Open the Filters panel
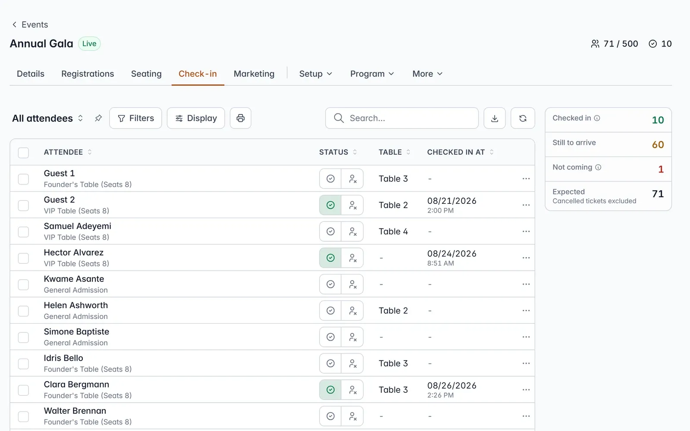Screen dimensions: 690x431 (135, 118)
